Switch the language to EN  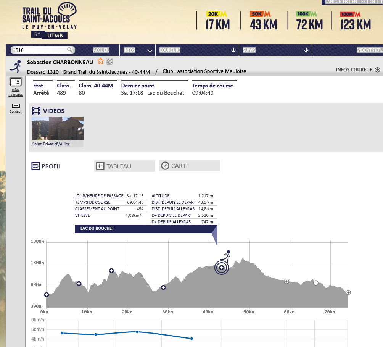click(354, 2)
